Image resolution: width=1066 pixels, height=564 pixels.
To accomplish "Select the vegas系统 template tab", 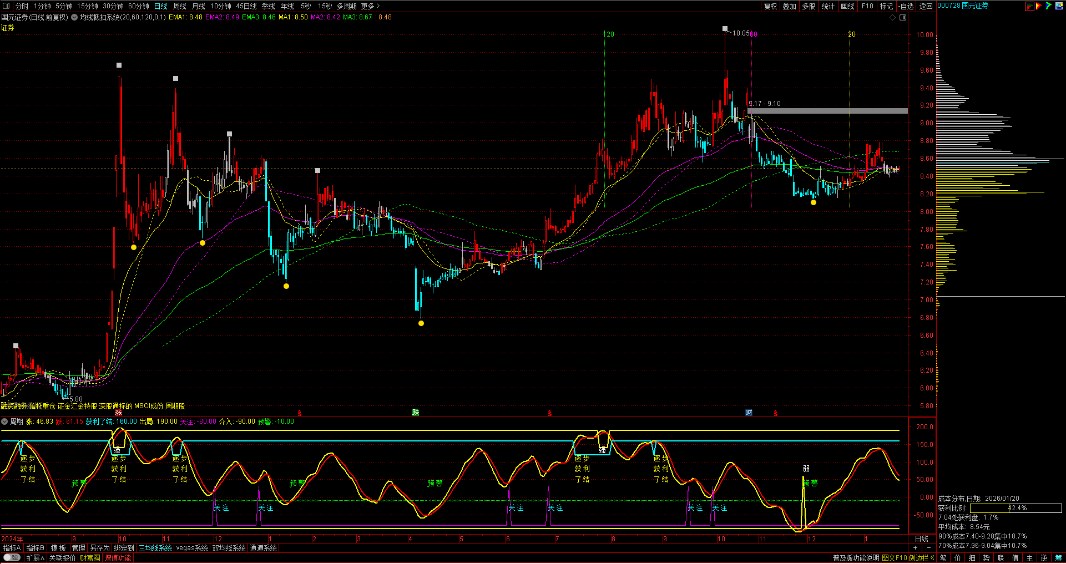I will pos(191,548).
